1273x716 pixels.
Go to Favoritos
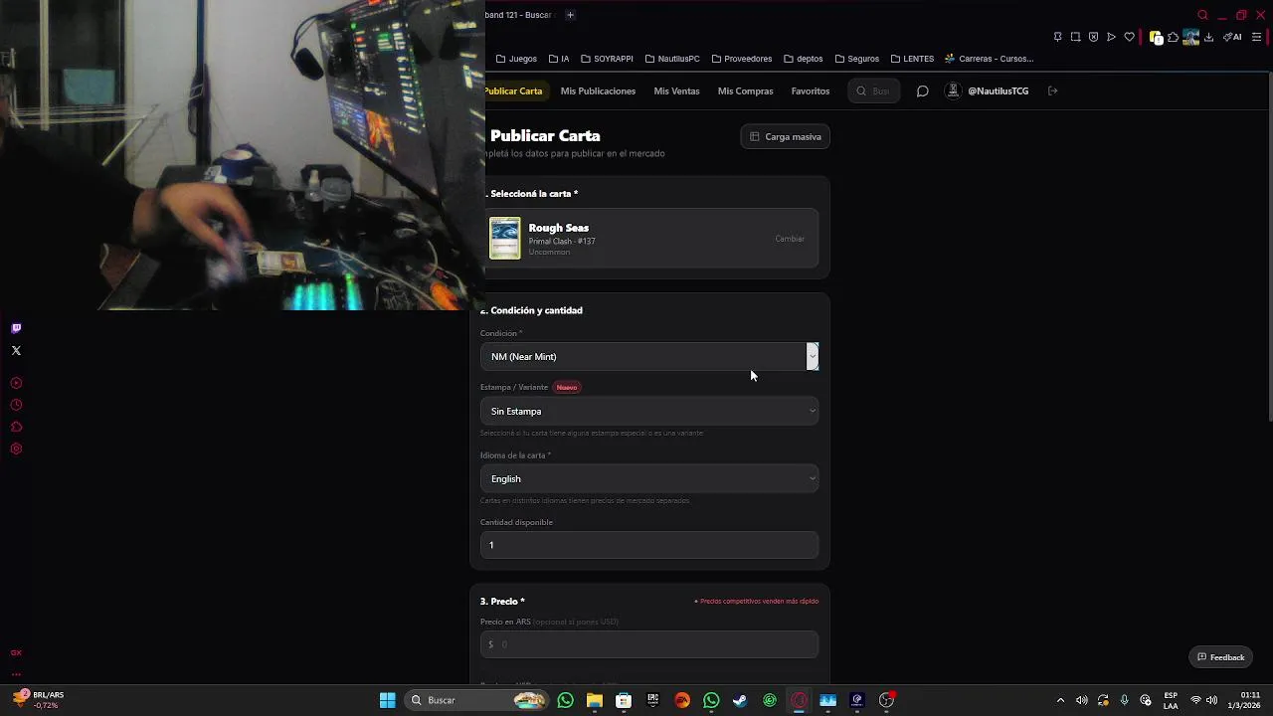point(811,90)
